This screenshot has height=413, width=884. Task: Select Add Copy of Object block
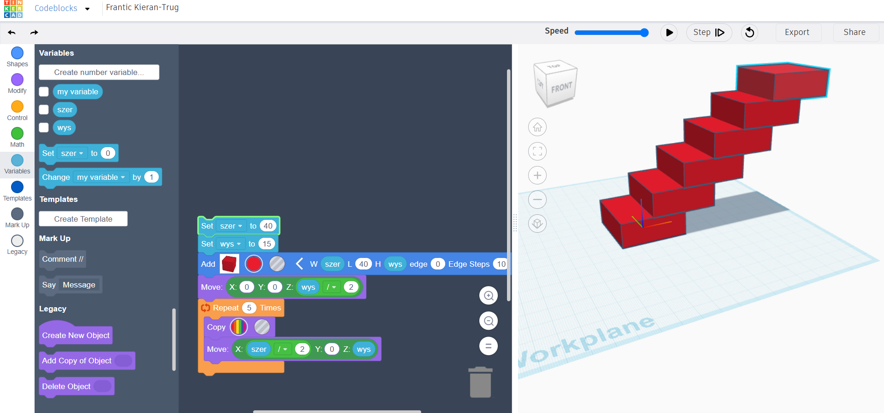click(87, 361)
